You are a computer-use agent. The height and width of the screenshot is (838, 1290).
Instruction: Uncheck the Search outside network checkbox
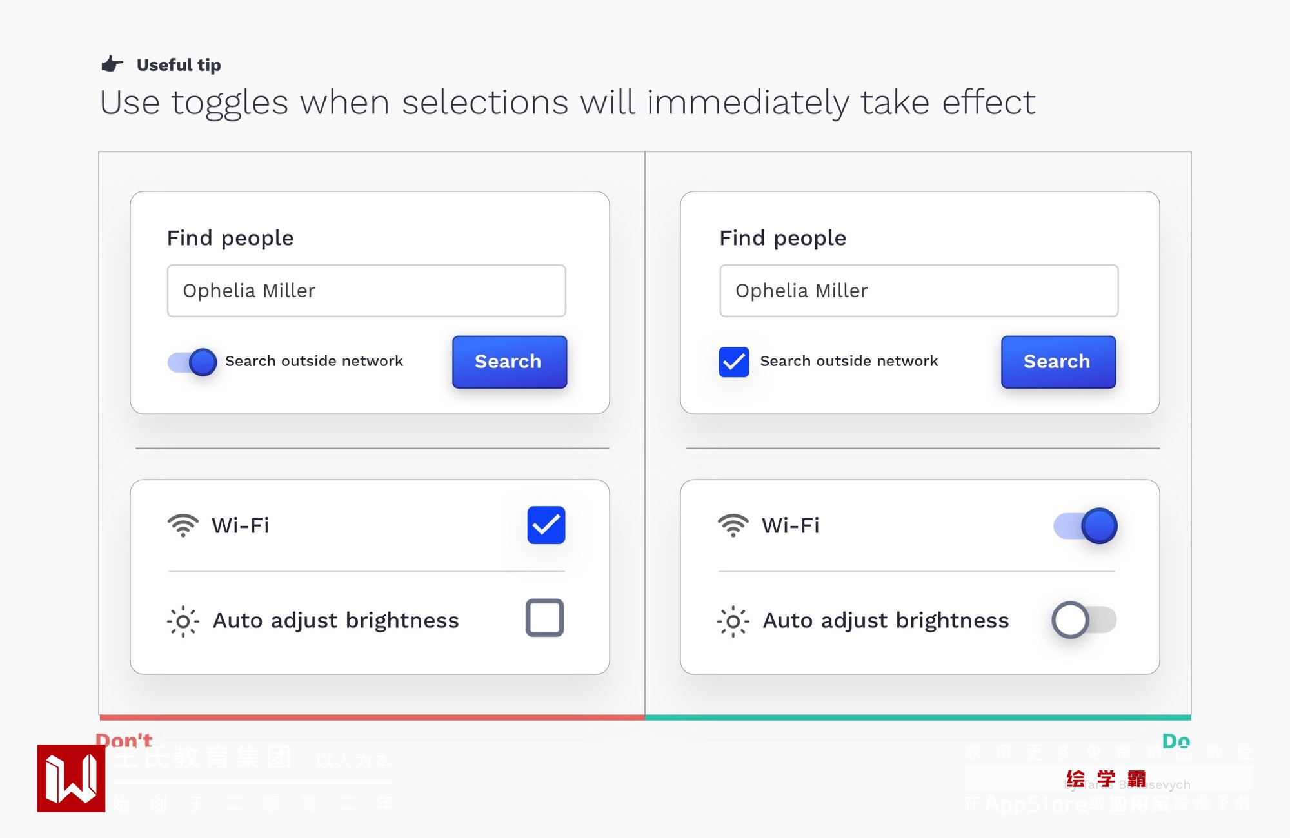pos(734,362)
